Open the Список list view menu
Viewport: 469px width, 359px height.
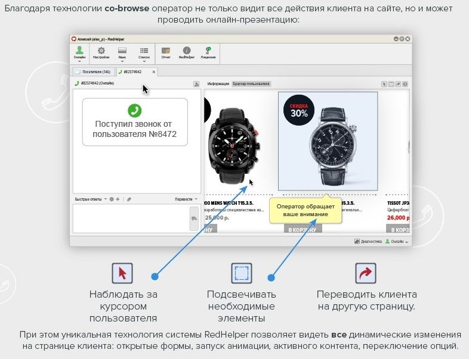click(x=144, y=53)
